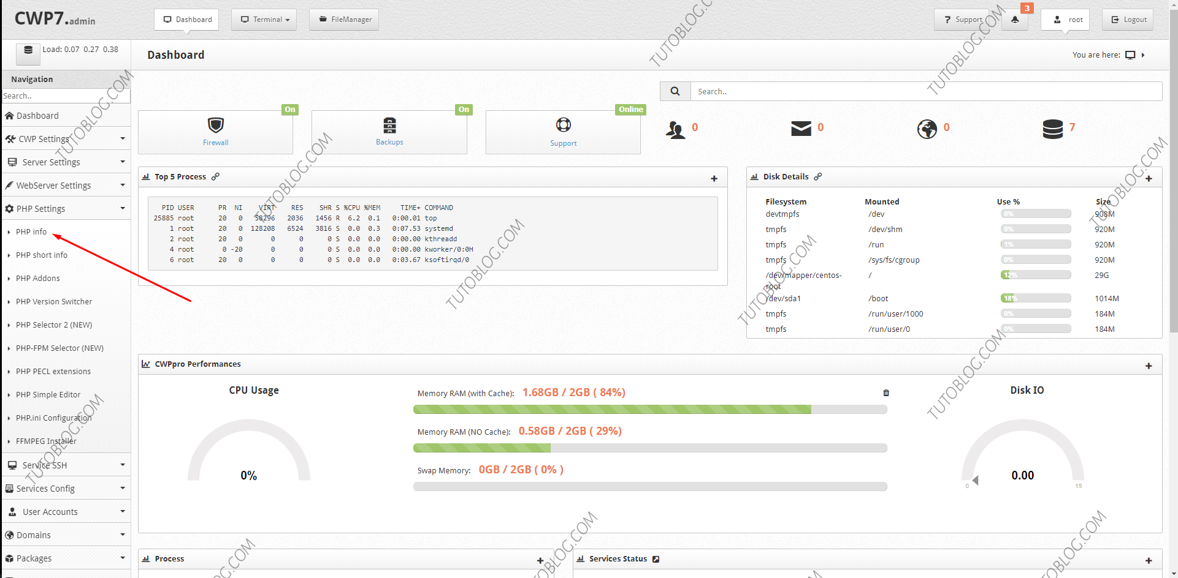Open PHP info page

pos(31,232)
